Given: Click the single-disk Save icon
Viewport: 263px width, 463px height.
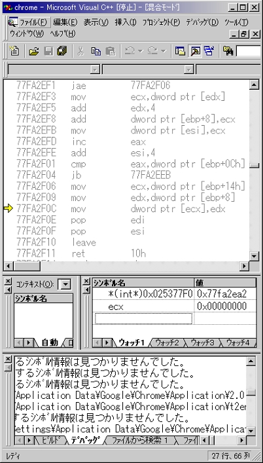Looking at the screenshot, I should click(48, 51).
